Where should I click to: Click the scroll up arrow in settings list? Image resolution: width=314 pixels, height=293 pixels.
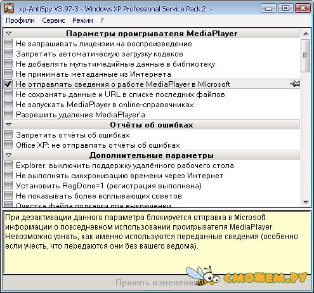306,34
